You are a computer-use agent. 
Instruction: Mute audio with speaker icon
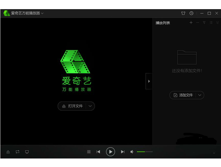132,152
